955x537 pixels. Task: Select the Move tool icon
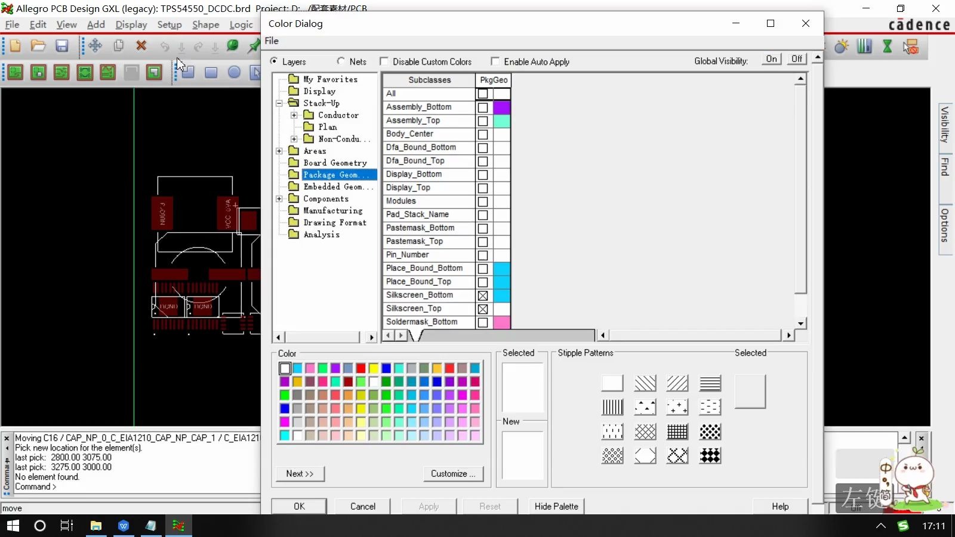[95, 46]
